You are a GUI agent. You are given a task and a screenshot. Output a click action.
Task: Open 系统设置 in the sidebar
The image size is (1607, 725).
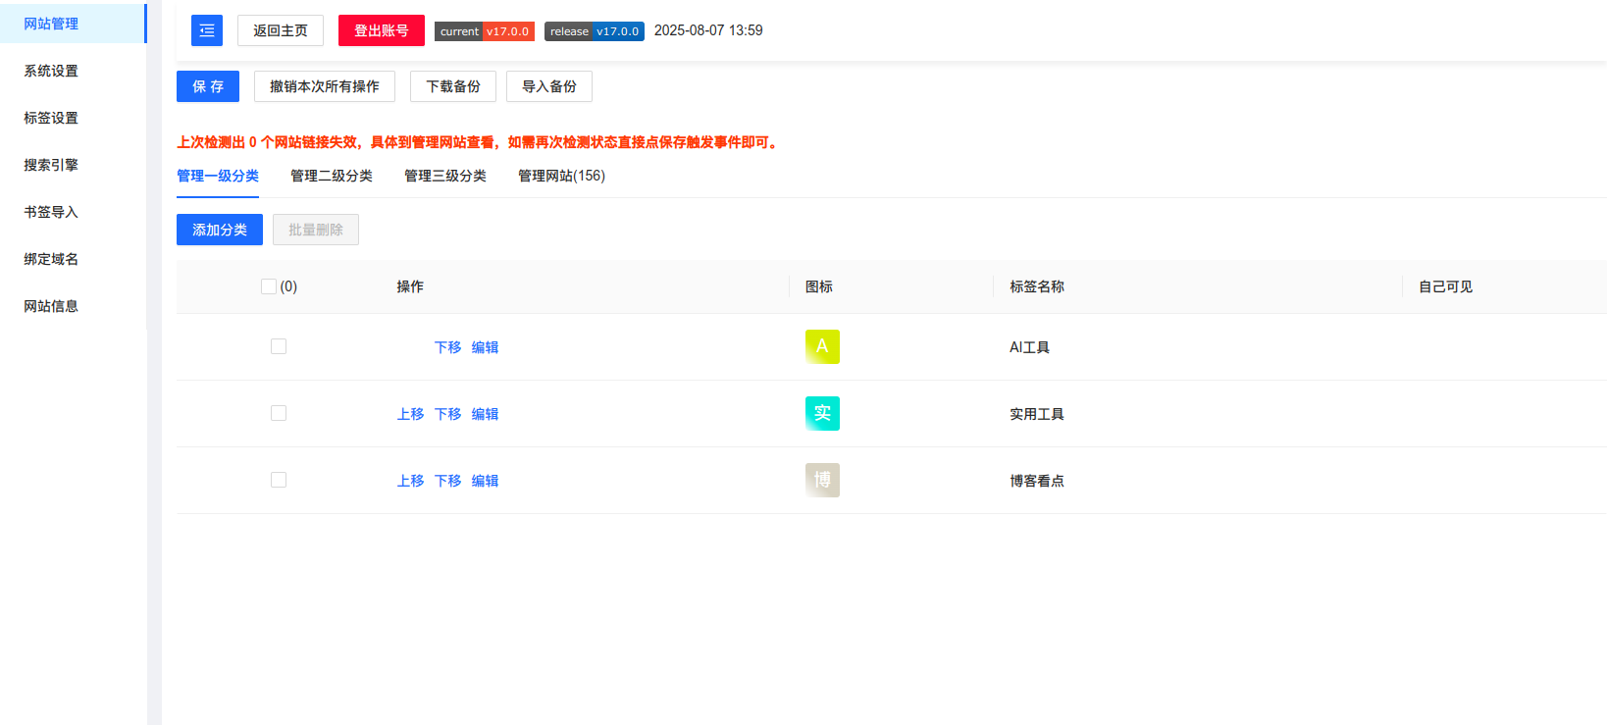(x=73, y=71)
